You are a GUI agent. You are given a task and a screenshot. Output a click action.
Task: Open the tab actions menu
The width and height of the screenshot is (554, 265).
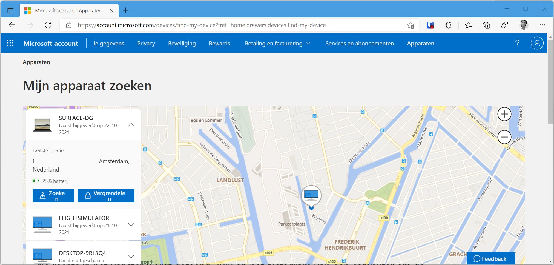(x=10, y=11)
